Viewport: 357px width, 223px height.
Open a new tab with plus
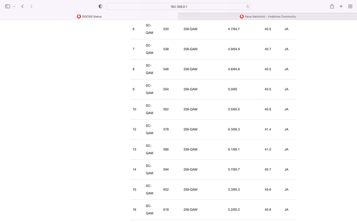point(341,6)
